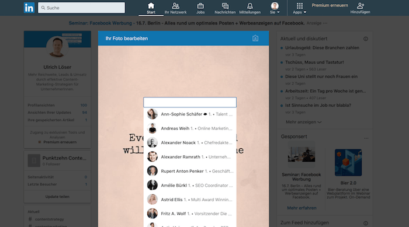409x227 pixels.
Task: Select Rupert Anton Penker from suggestions
Action: coord(190,171)
